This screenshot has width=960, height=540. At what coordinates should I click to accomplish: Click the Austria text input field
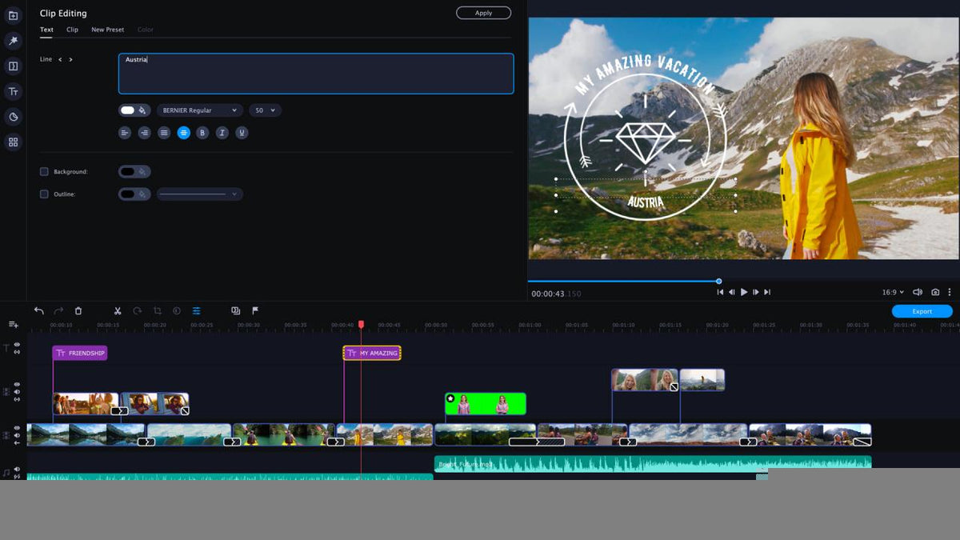pyautogui.click(x=316, y=74)
